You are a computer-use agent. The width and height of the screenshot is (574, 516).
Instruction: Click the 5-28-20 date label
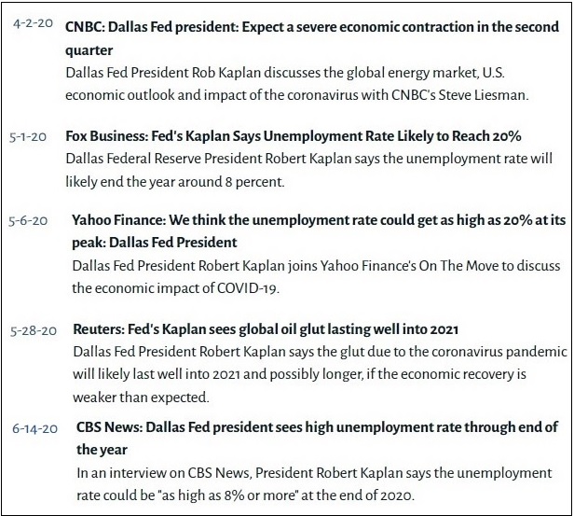pyautogui.click(x=34, y=331)
